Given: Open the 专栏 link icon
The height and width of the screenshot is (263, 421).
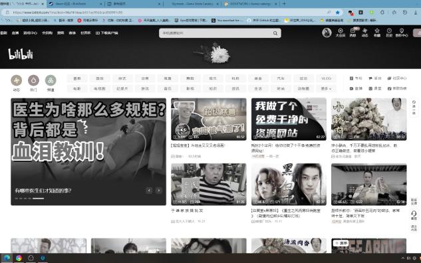Looking at the screenshot, I should tap(356, 78).
